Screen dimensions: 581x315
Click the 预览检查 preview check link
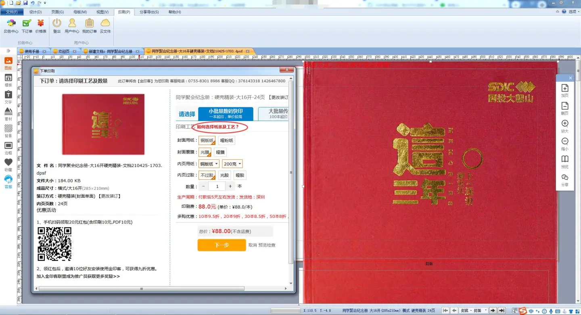pos(267,245)
